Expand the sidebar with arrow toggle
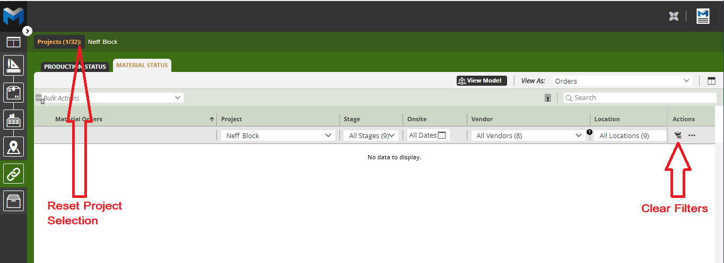Image resolution: width=724 pixels, height=263 pixels. point(28,31)
